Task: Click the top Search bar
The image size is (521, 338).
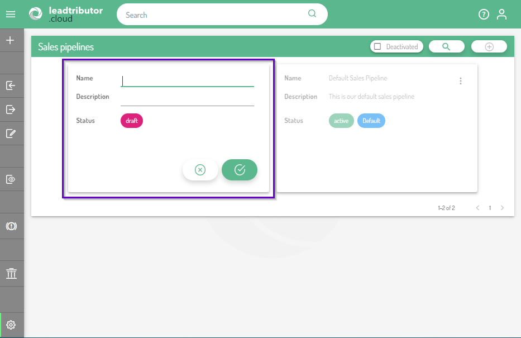Action: (215, 15)
